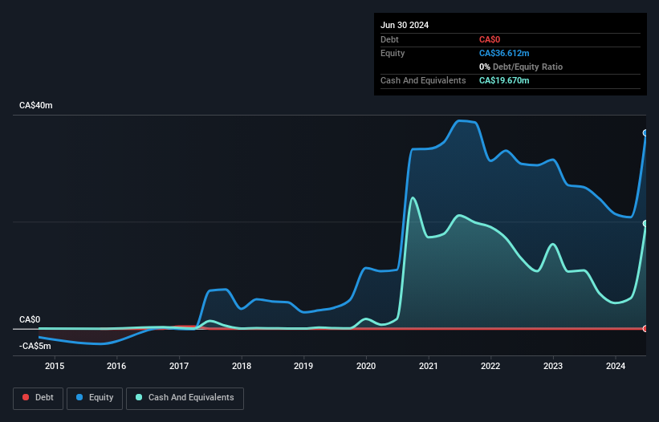This screenshot has height=422, width=659.
Task: Click the 2022 x-axis label
Action: 490,366
